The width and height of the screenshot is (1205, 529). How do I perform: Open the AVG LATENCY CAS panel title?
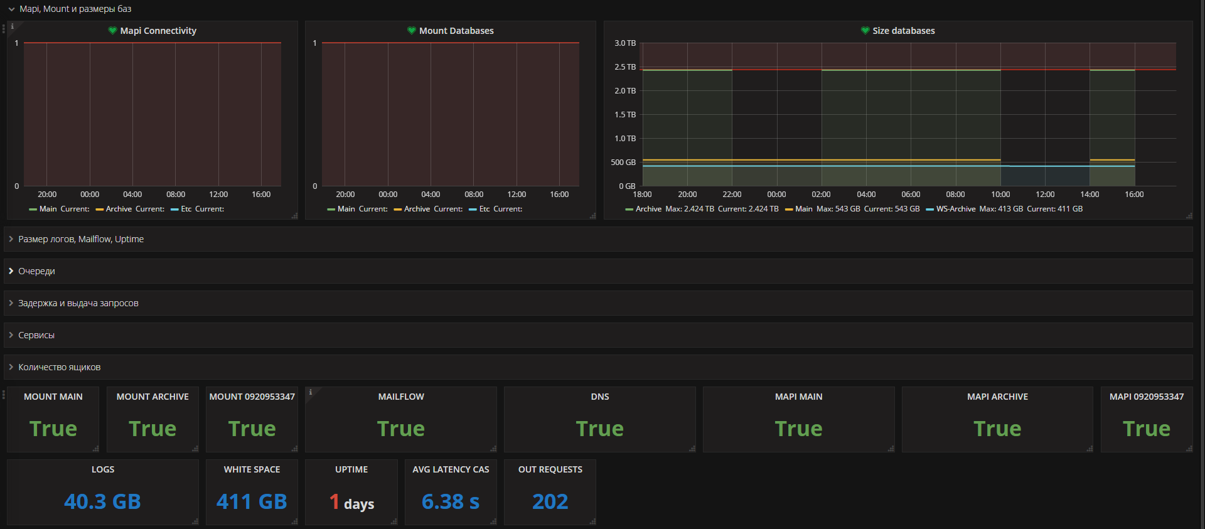pos(451,469)
